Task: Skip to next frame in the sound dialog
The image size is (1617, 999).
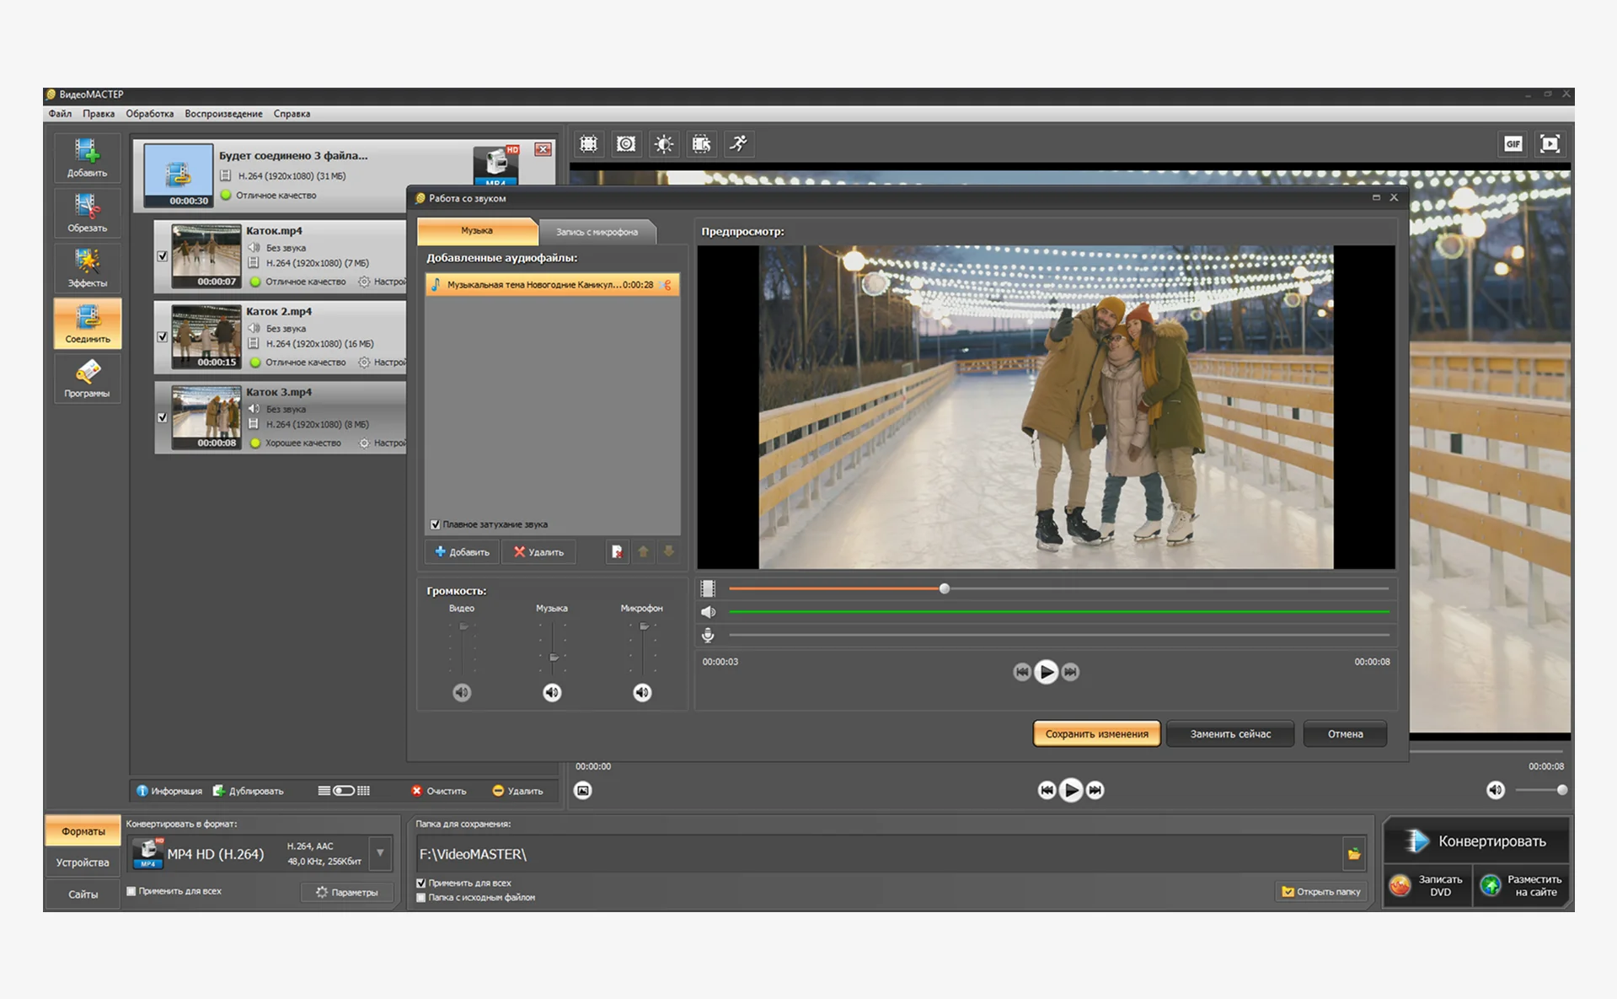Action: pos(1070,672)
